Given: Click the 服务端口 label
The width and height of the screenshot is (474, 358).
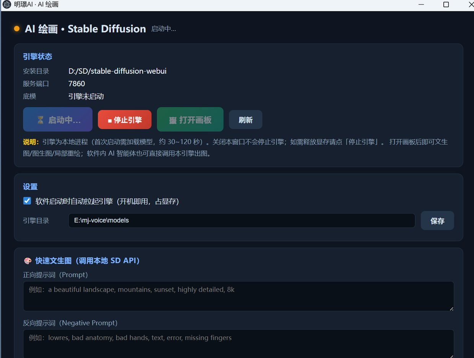Looking at the screenshot, I should [x=36, y=84].
